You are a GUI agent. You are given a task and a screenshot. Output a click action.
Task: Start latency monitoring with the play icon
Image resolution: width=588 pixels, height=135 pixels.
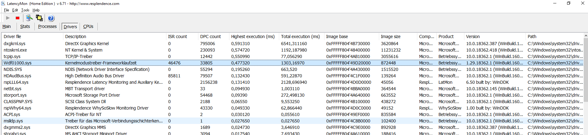(8, 18)
